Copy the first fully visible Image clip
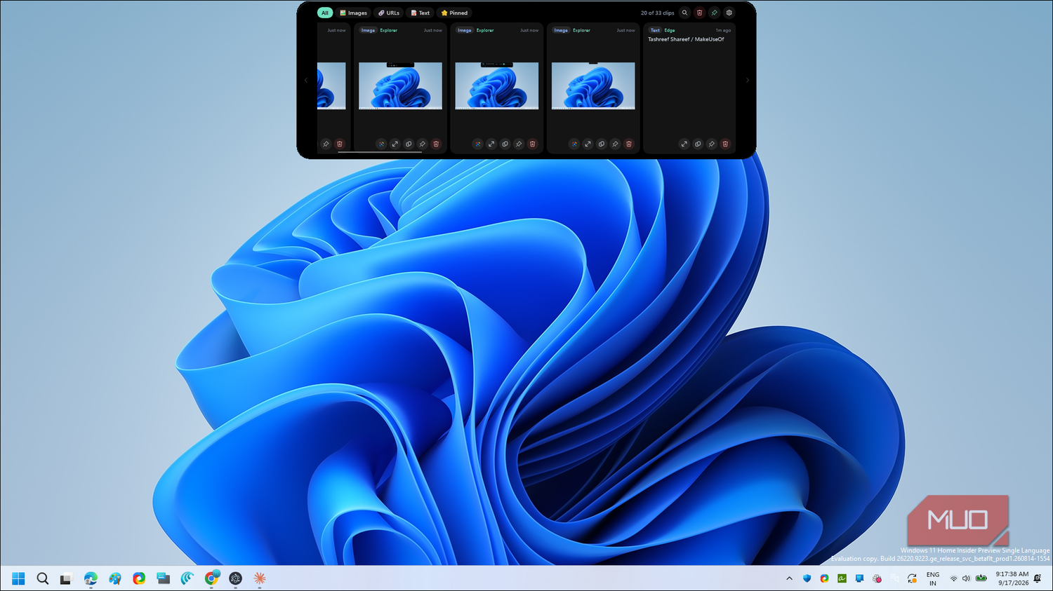This screenshot has width=1053, height=591. (409, 144)
